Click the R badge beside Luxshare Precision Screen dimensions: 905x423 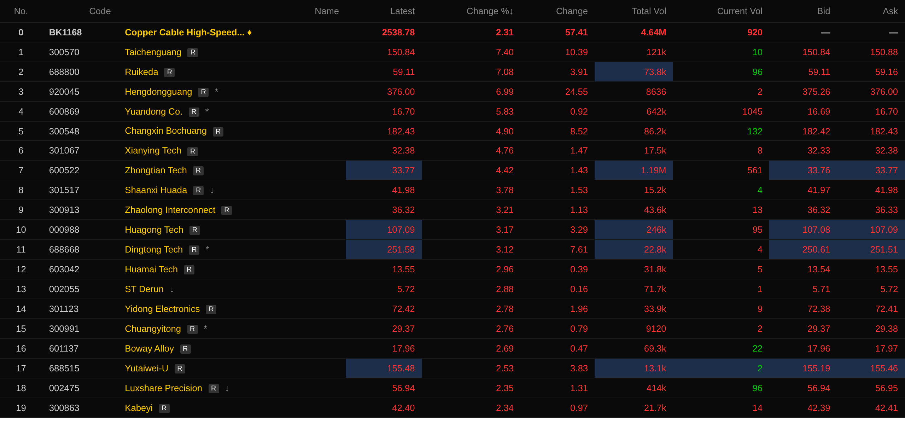coord(214,388)
